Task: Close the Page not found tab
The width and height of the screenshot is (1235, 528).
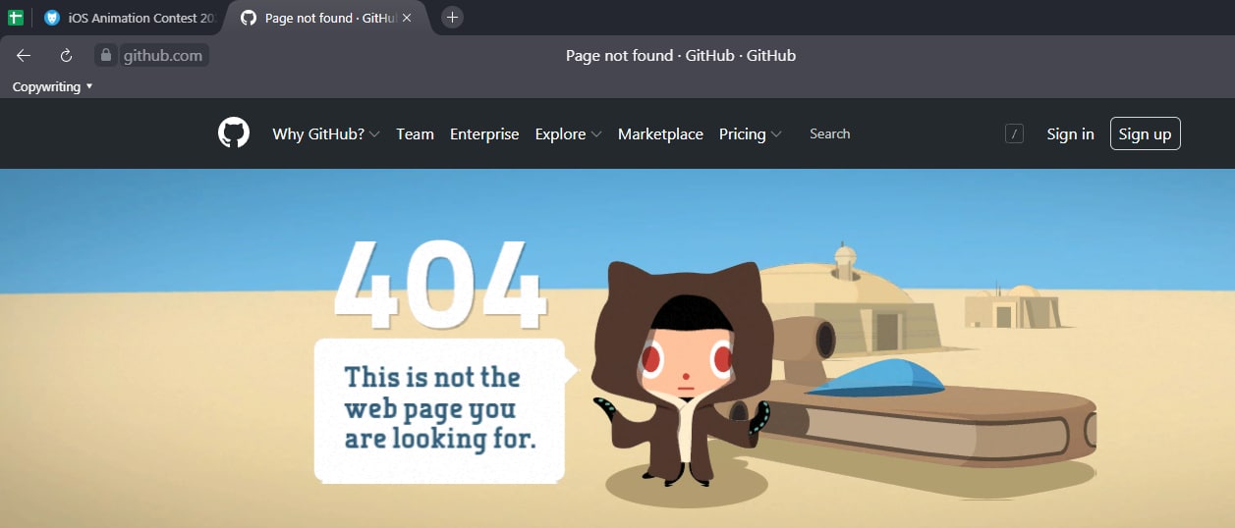Action: click(407, 18)
